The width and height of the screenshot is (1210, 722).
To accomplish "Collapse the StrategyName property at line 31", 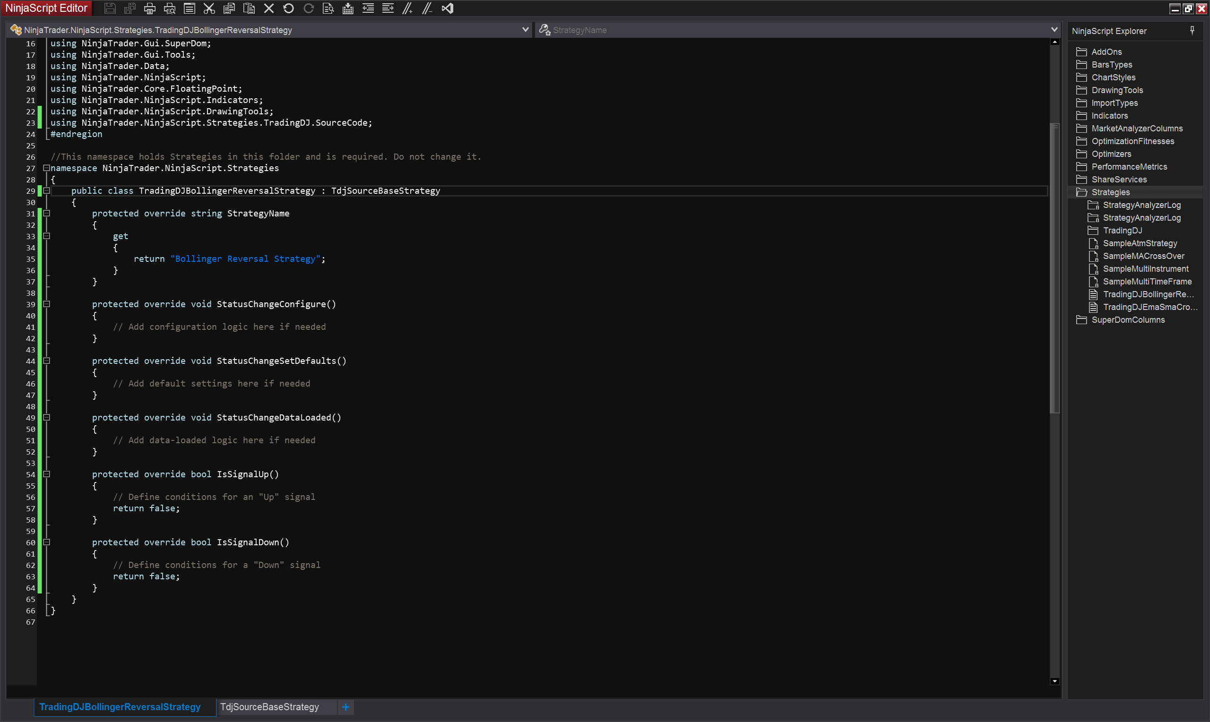I will click(x=47, y=213).
